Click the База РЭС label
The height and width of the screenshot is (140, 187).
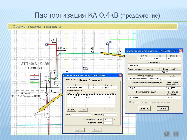pyautogui.click(x=36, y=68)
